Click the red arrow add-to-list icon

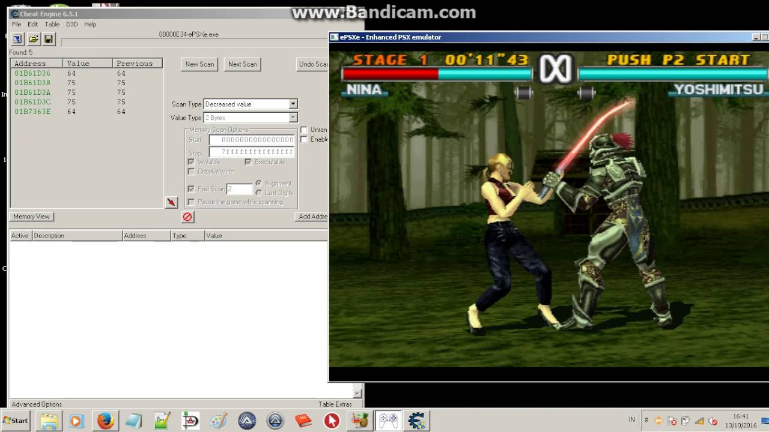171,203
